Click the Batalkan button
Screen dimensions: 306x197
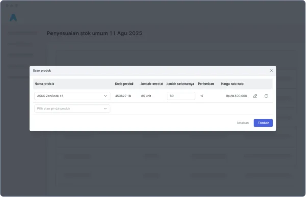(243, 123)
